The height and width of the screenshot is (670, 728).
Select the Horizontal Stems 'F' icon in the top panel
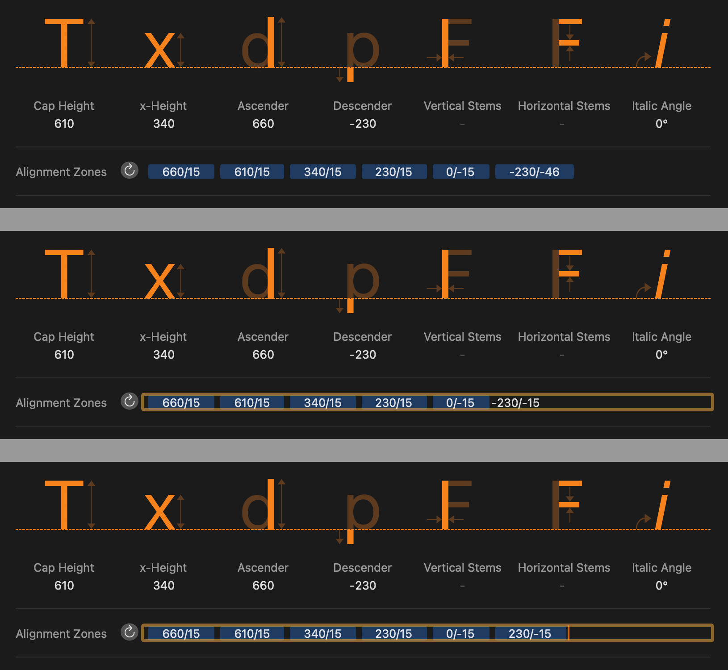coord(567,43)
